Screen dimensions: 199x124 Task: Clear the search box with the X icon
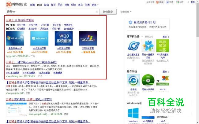(x=97, y=12)
